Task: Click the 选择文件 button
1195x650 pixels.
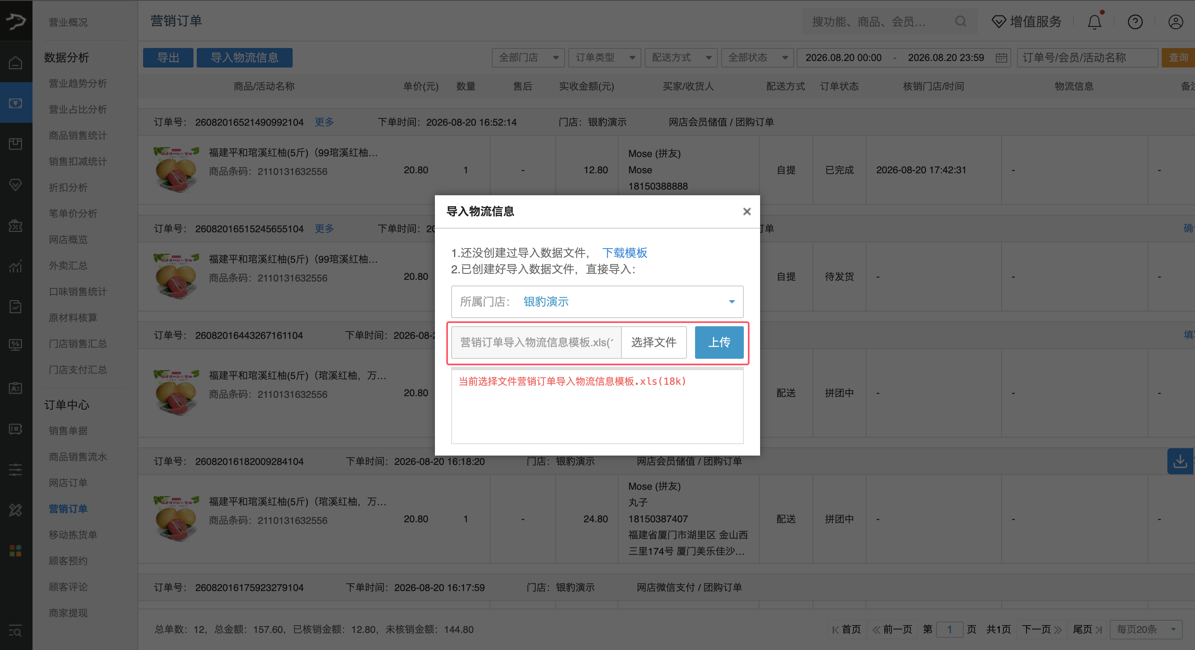Action: pos(654,342)
